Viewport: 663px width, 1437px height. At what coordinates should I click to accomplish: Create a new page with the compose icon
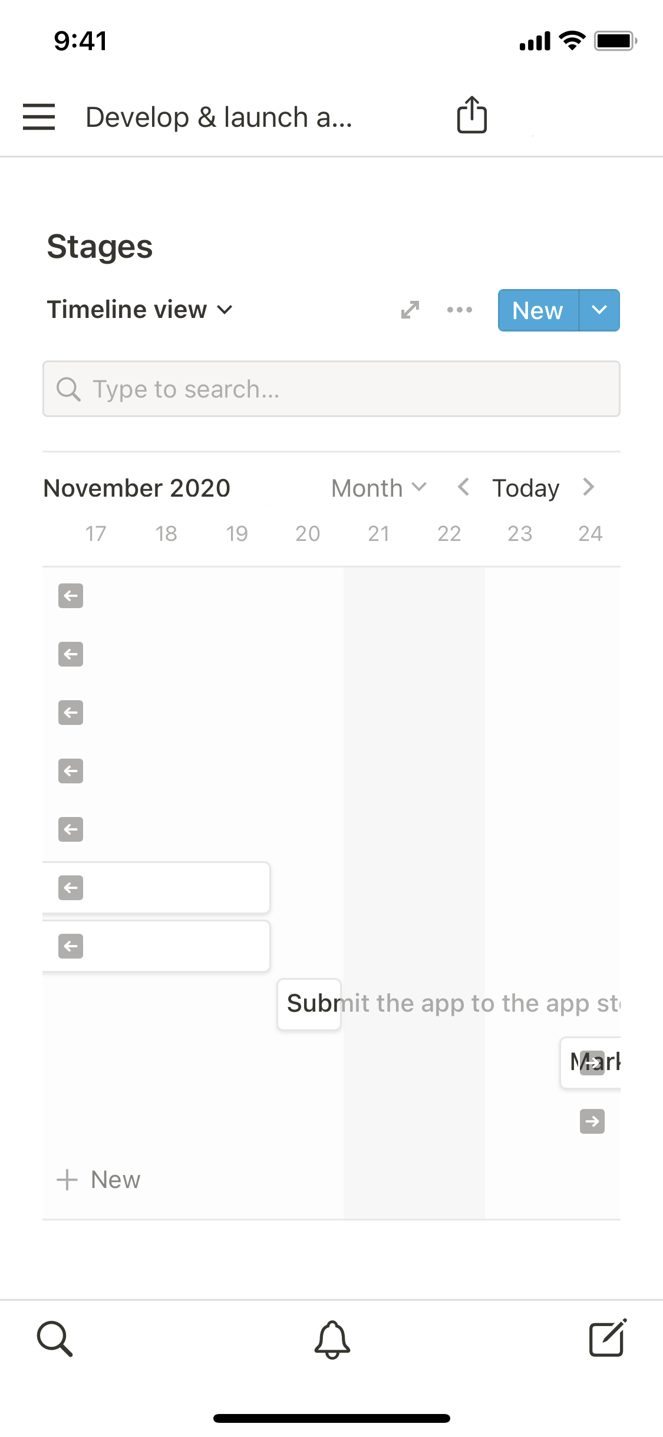point(608,1338)
